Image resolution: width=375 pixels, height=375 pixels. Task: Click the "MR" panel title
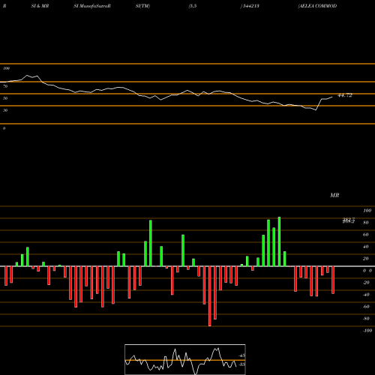coord(334,195)
